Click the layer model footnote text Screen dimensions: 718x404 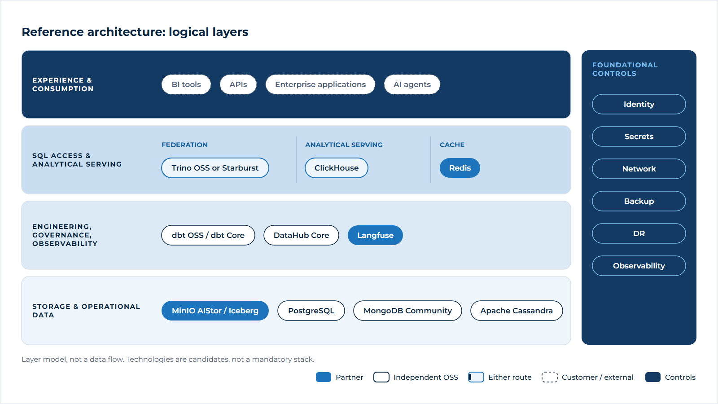[168, 359]
